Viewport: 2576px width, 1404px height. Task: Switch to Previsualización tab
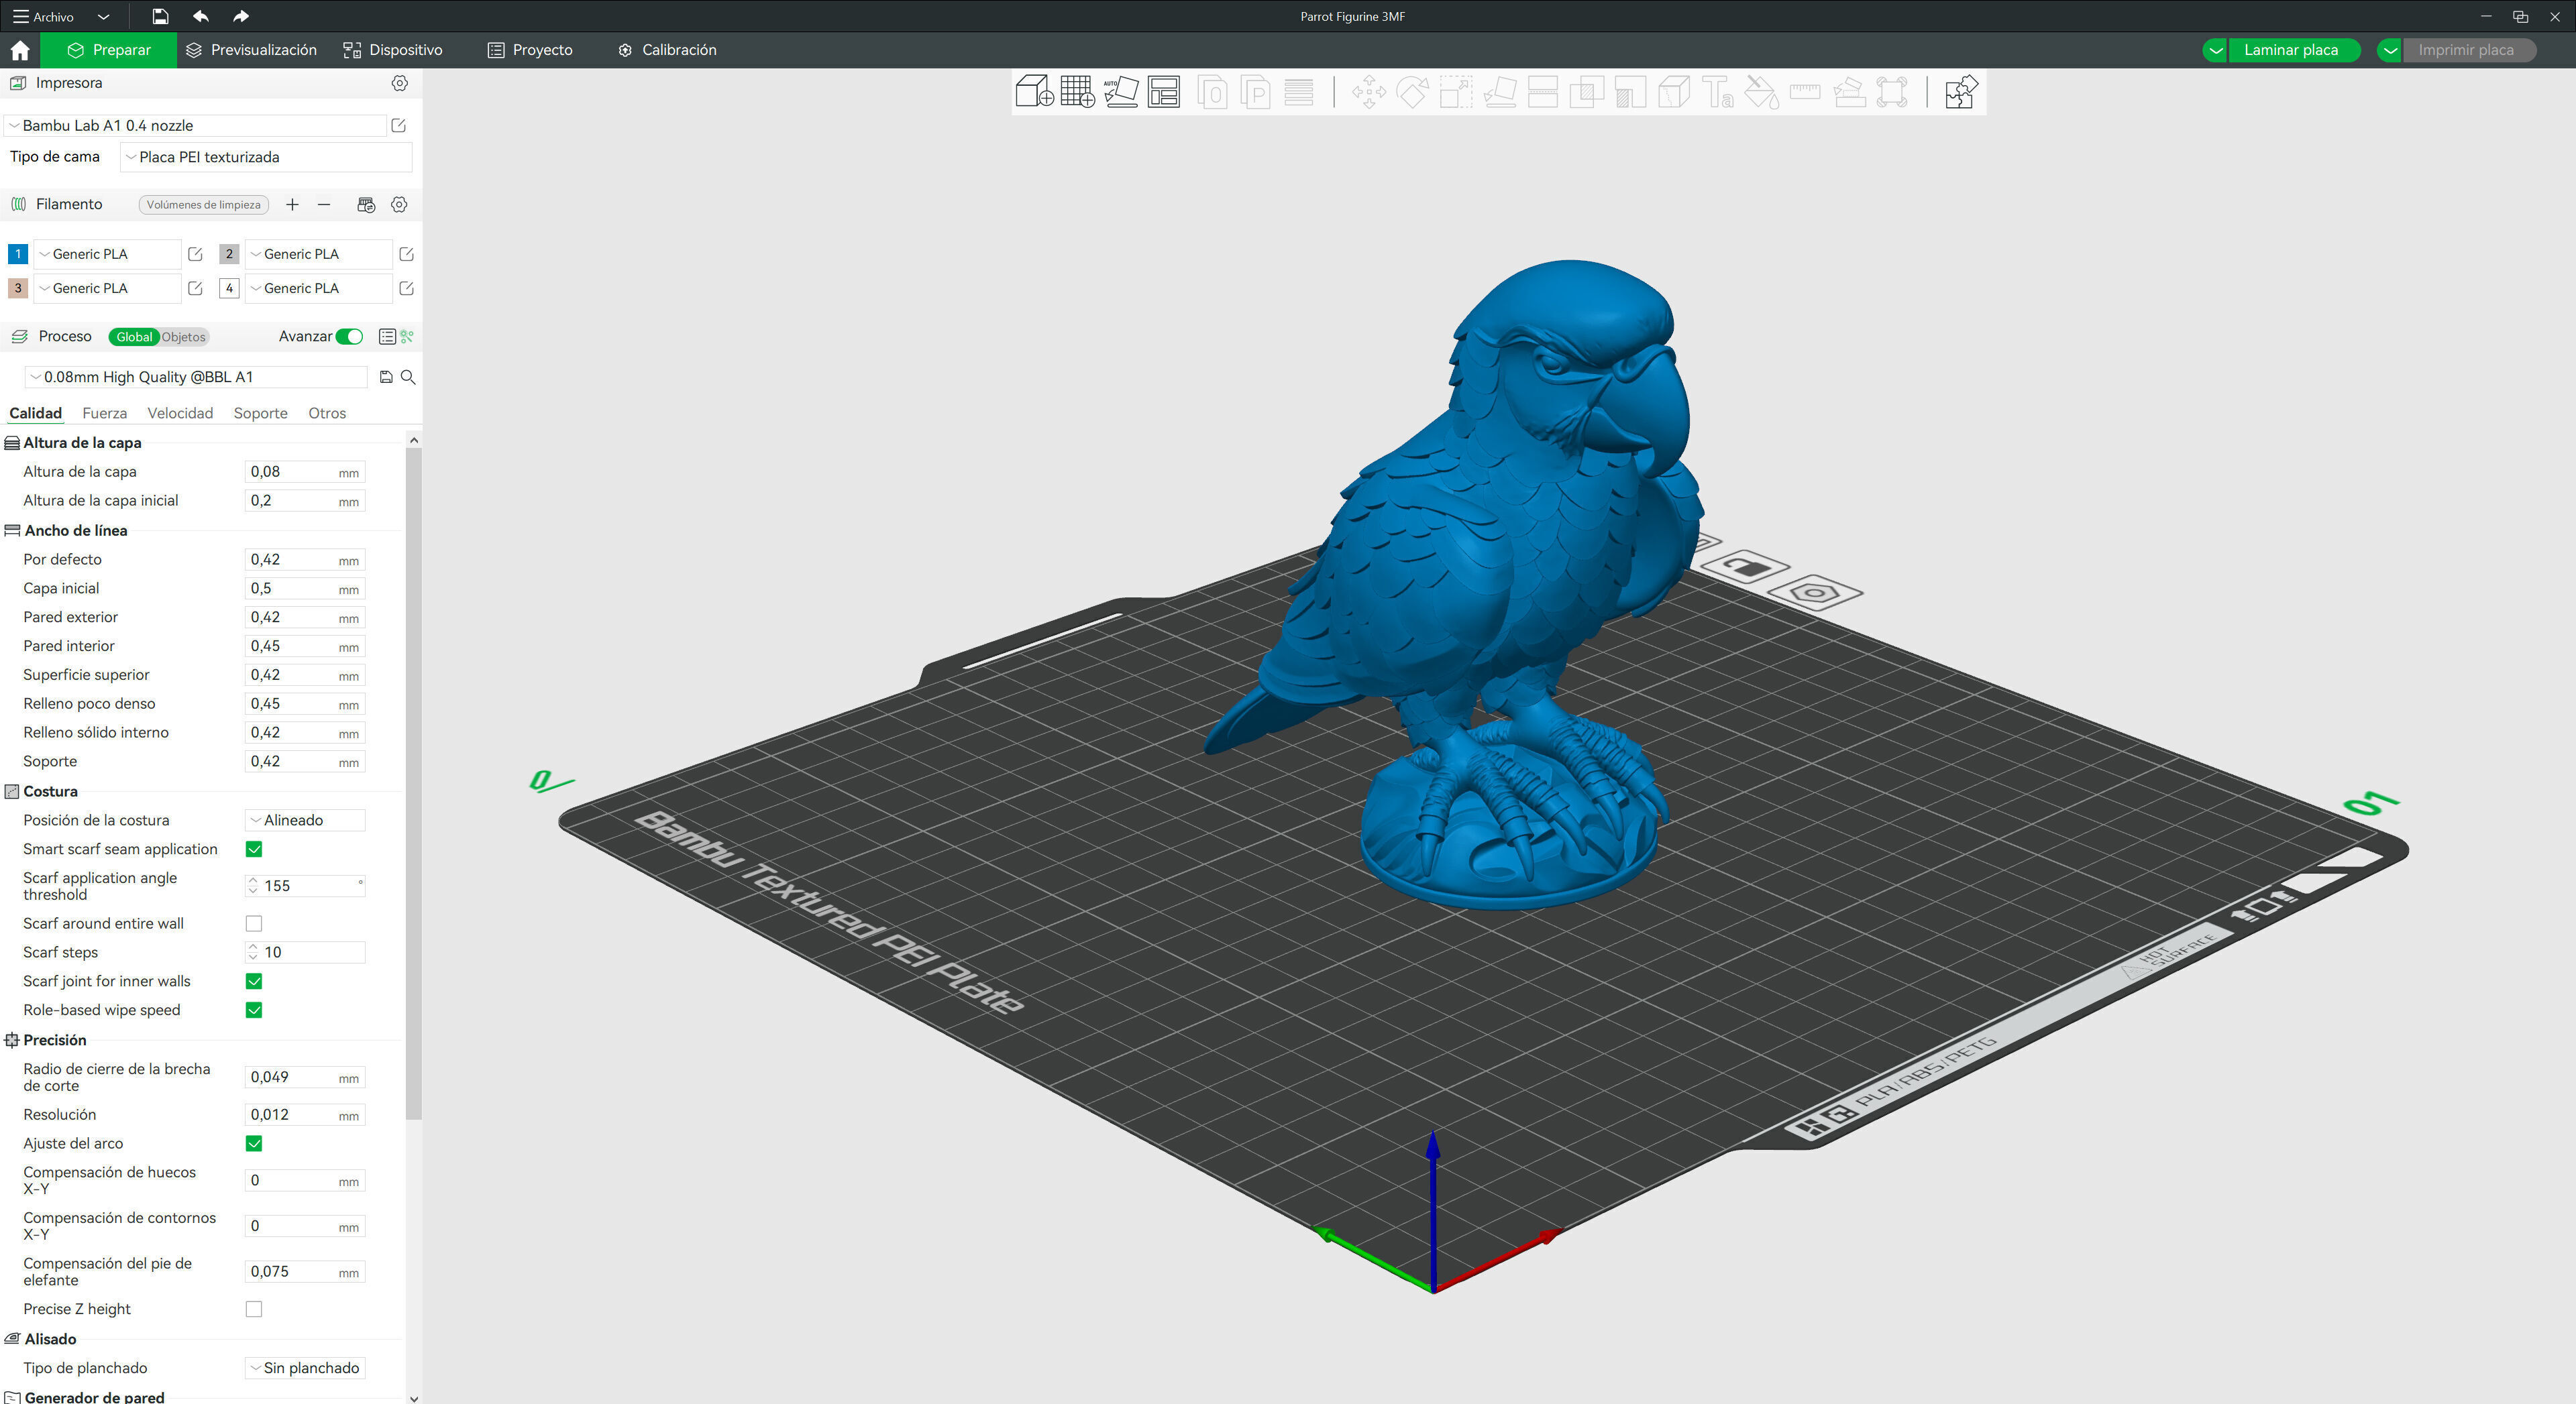pyautogui.click(x=252, y=50)
